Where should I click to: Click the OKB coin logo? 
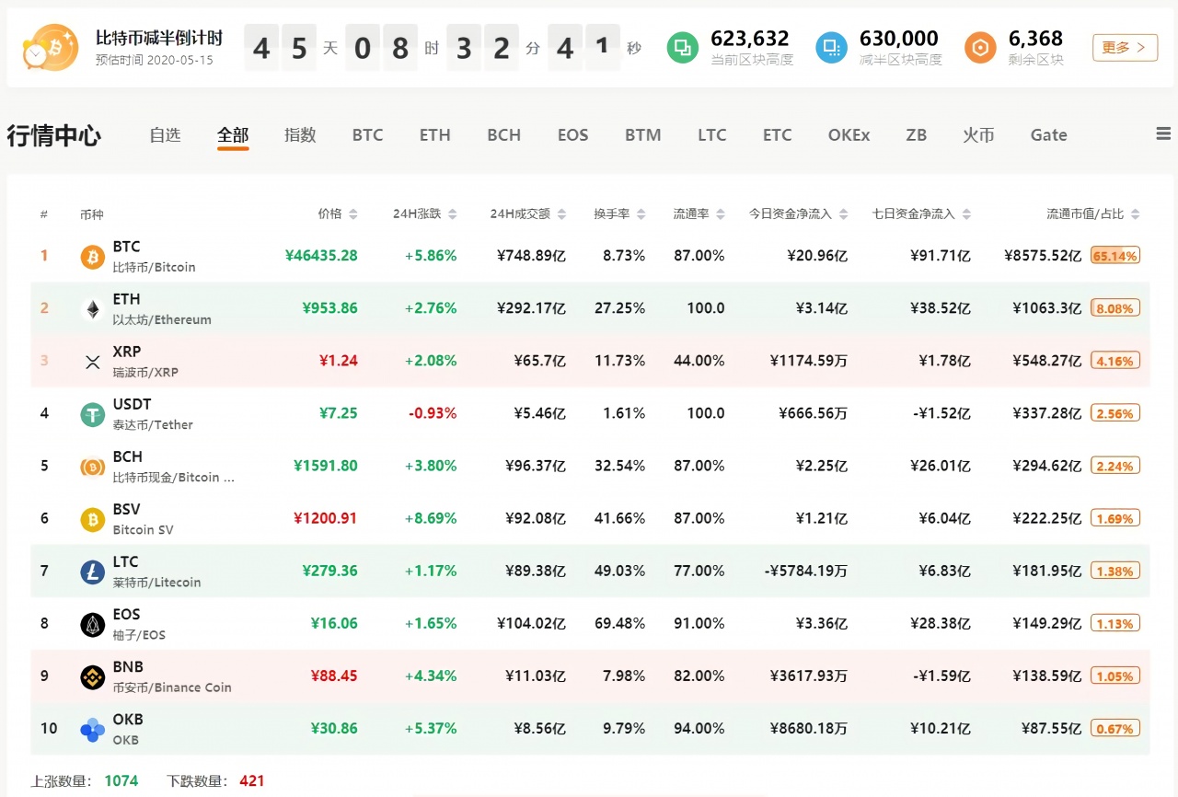coord(92,730)
